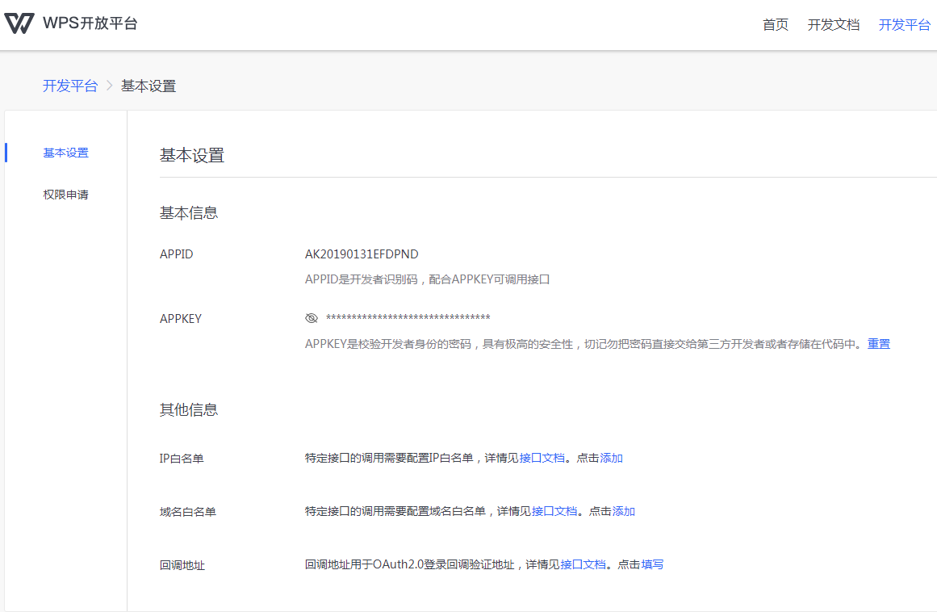Click the WPS logo icon

click(19, 23)
